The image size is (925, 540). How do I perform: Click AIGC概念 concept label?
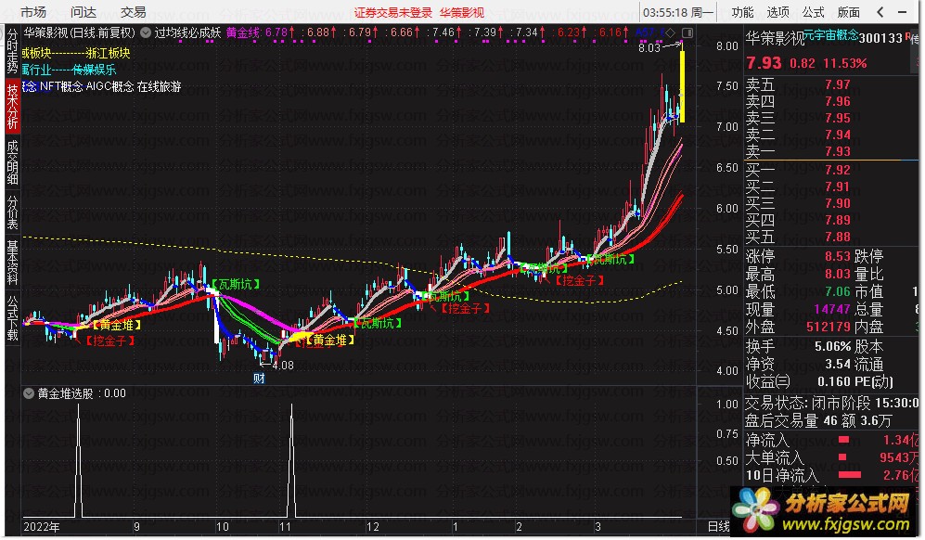click(109, 87)
